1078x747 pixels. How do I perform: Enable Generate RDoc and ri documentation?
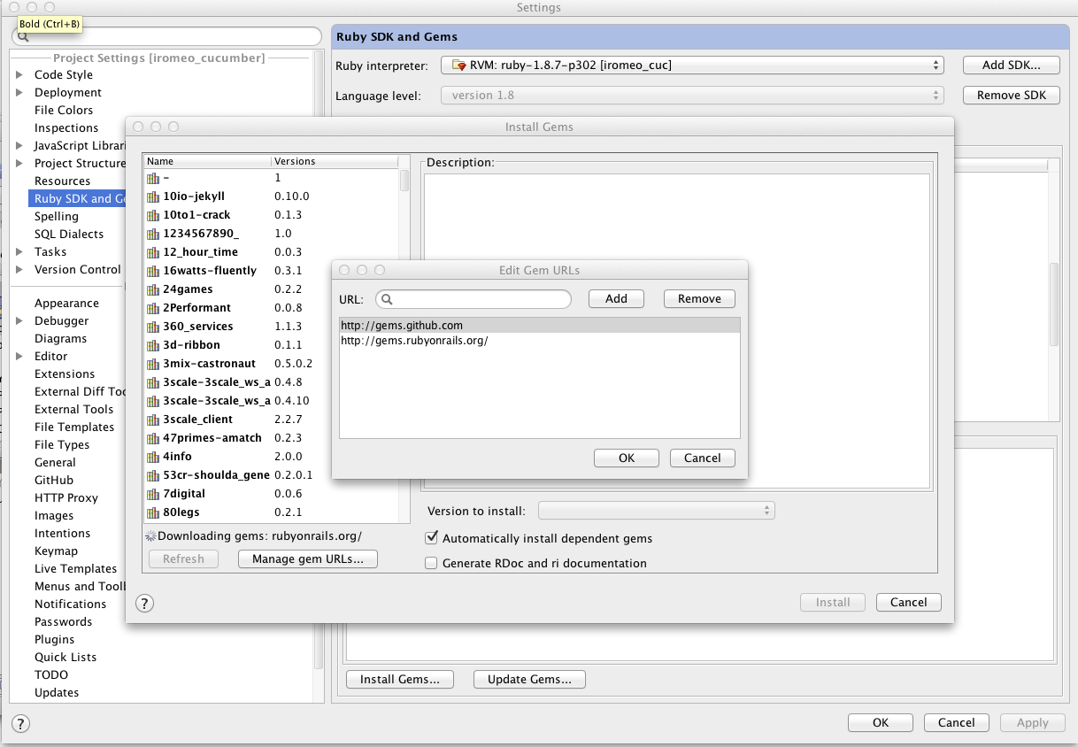point(432,563)
